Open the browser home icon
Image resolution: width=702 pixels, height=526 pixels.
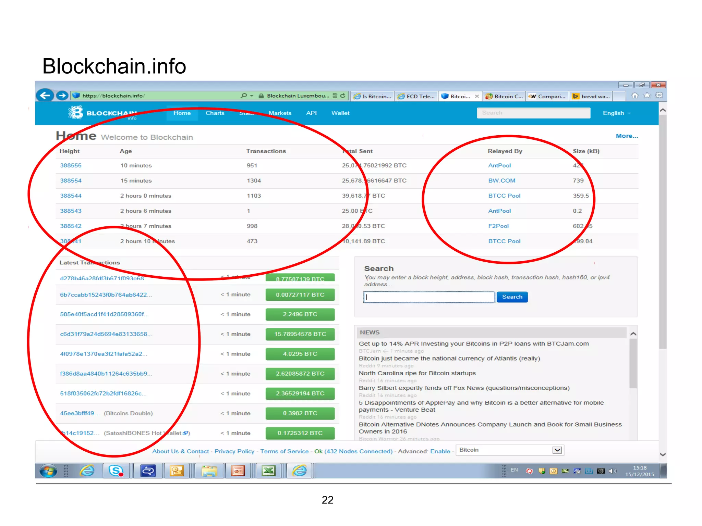point(634,96)
